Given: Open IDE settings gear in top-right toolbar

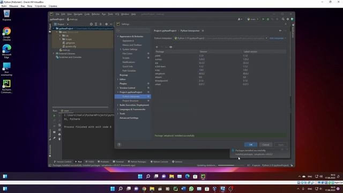Looking at the screenshot, I should tap(288, 19).
